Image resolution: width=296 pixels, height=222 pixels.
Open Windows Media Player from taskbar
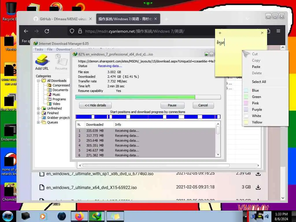coord(43,216)
